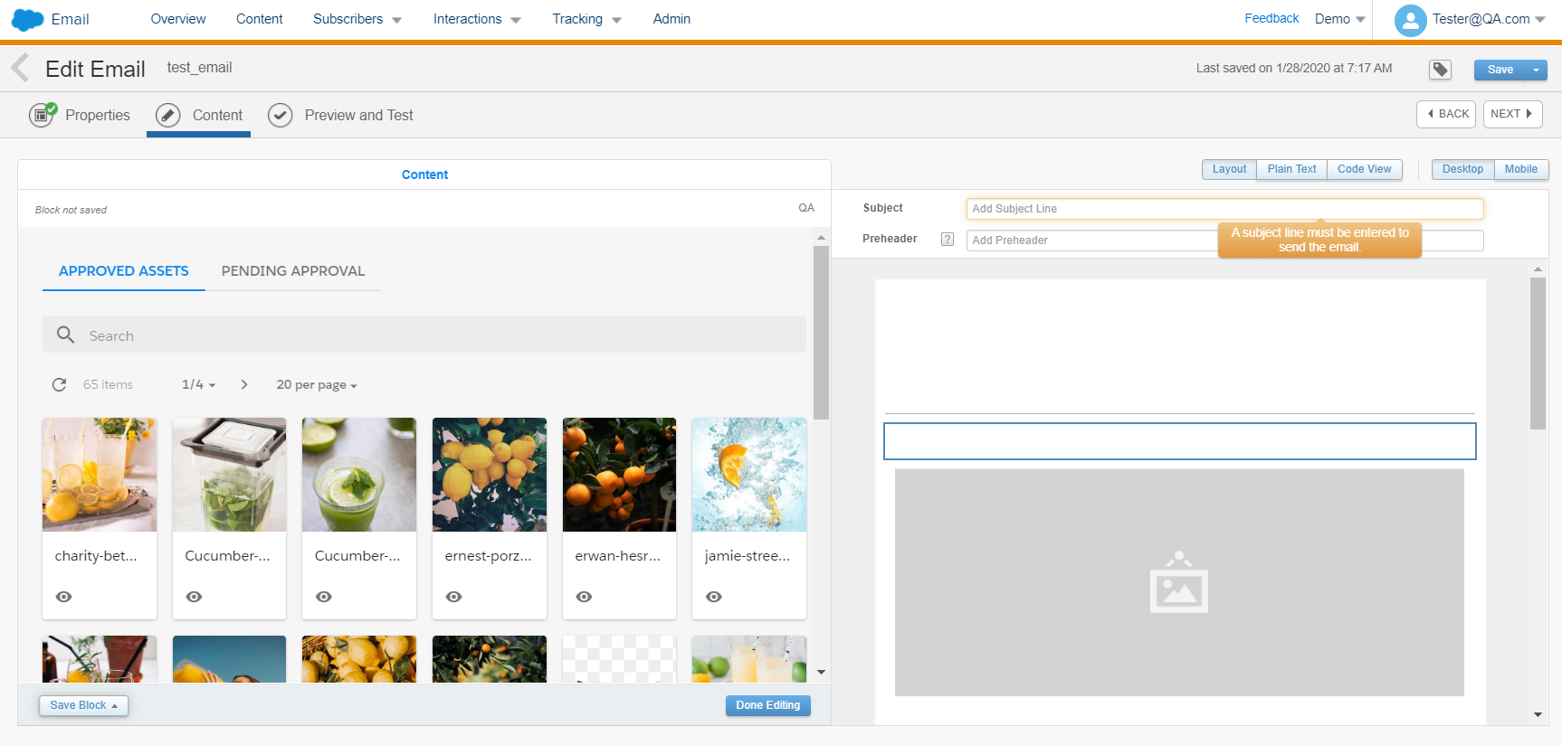Image resolution: width=1562 pixels, height=755 pixels.
Task: Open the Content top menu
Action: 260,19
